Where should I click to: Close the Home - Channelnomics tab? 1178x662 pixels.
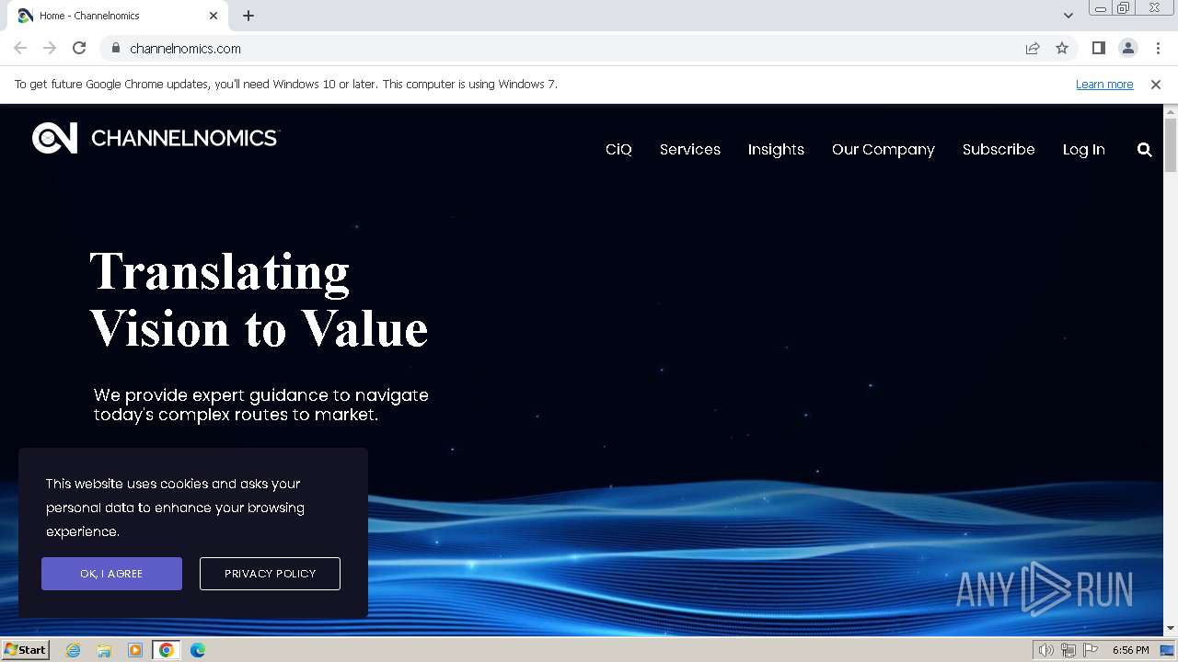pos(214,16)
